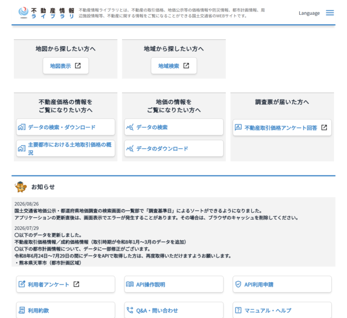
Task: Click the 不動産情報ライブラリ logo
Action: tap(47, 13)
